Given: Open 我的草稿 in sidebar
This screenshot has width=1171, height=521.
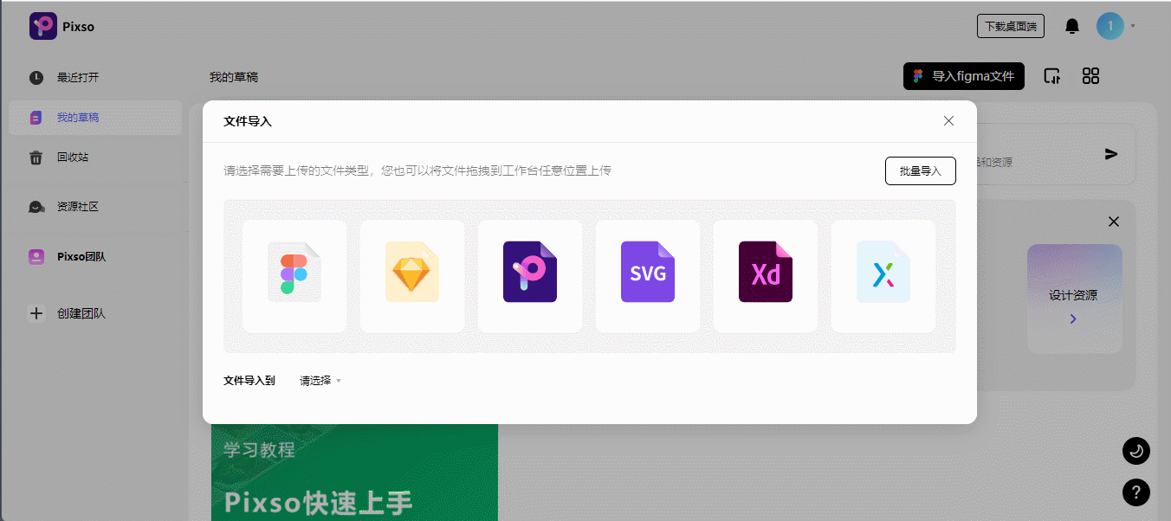Looking at the screenshot, I should (x=95, y=118).
